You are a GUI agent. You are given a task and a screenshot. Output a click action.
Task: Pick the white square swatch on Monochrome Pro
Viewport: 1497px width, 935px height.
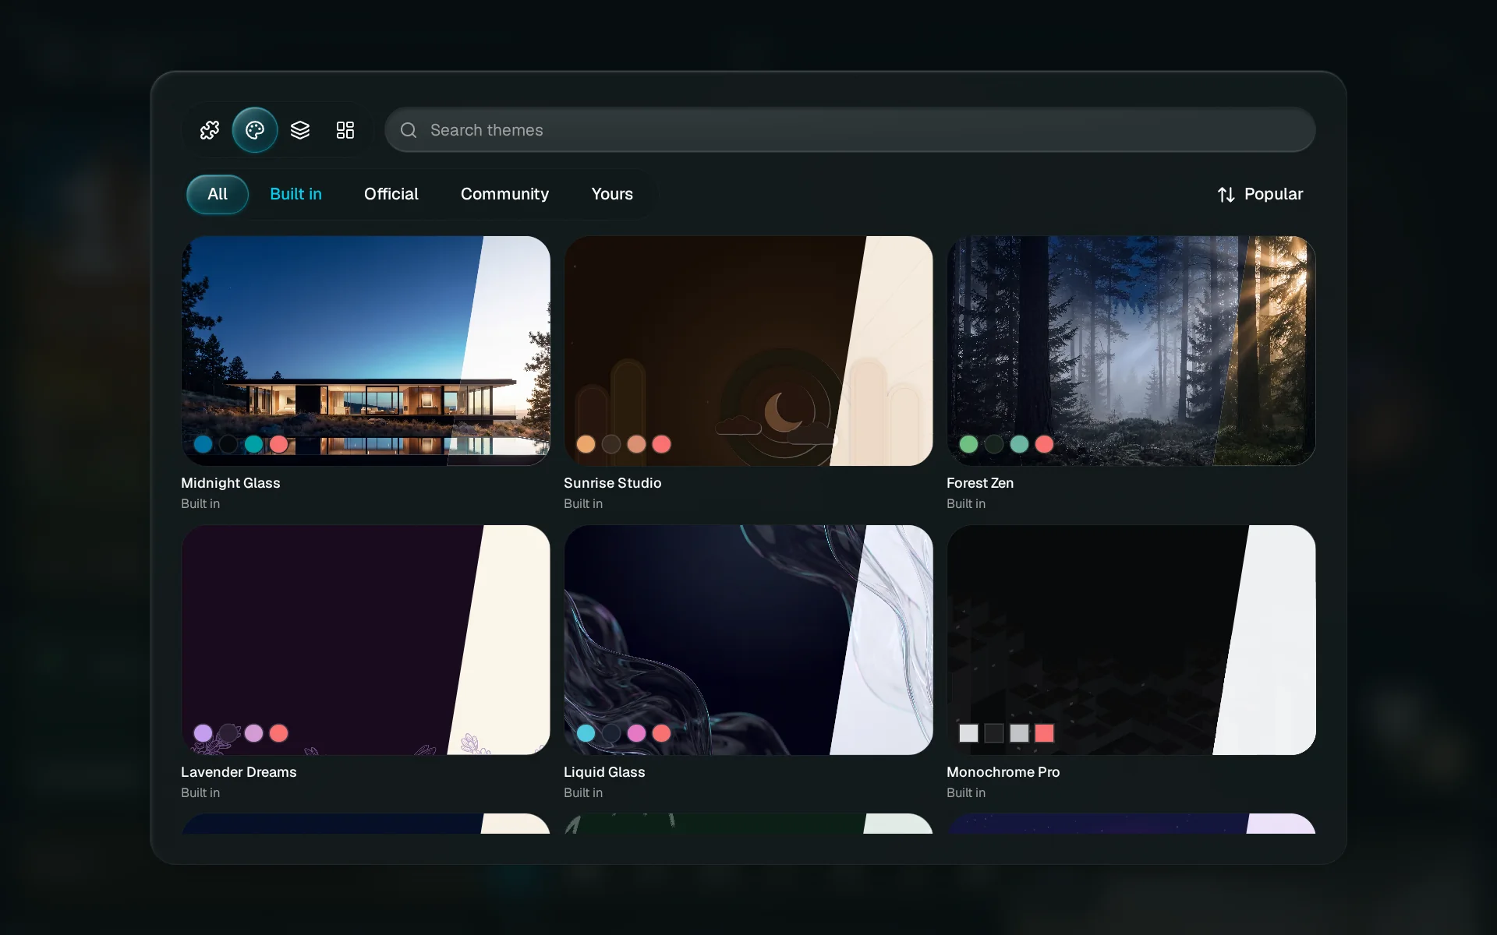[968, 733]
